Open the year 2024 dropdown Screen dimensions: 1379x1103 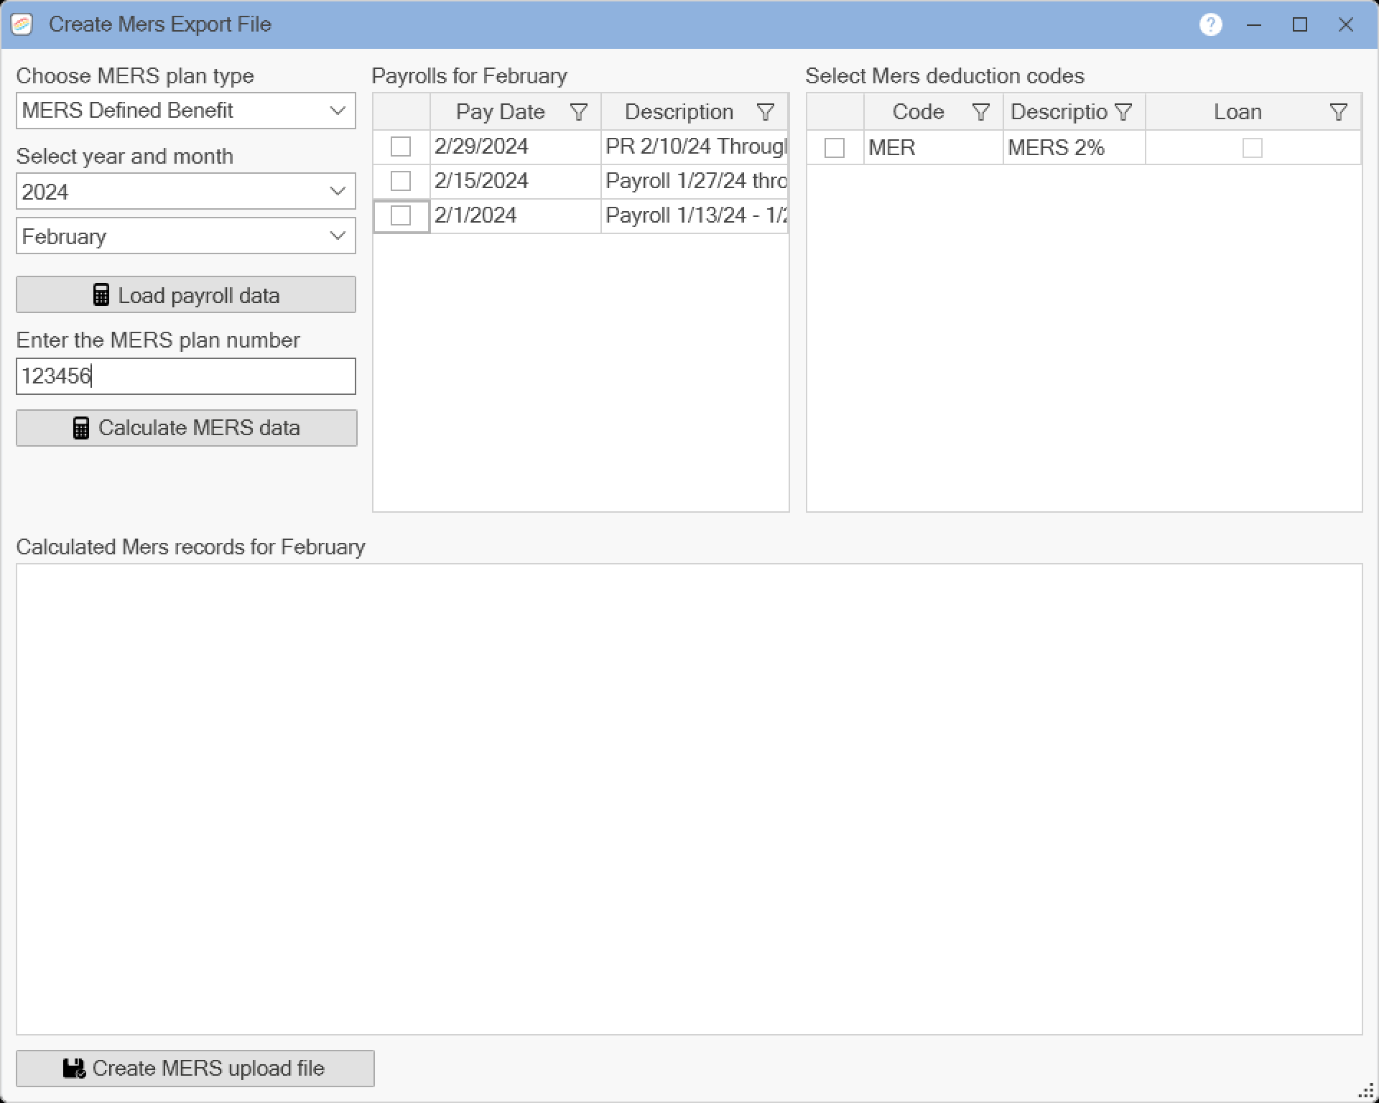point(186,191)
